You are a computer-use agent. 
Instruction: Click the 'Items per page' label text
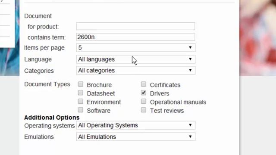point(44,48)
